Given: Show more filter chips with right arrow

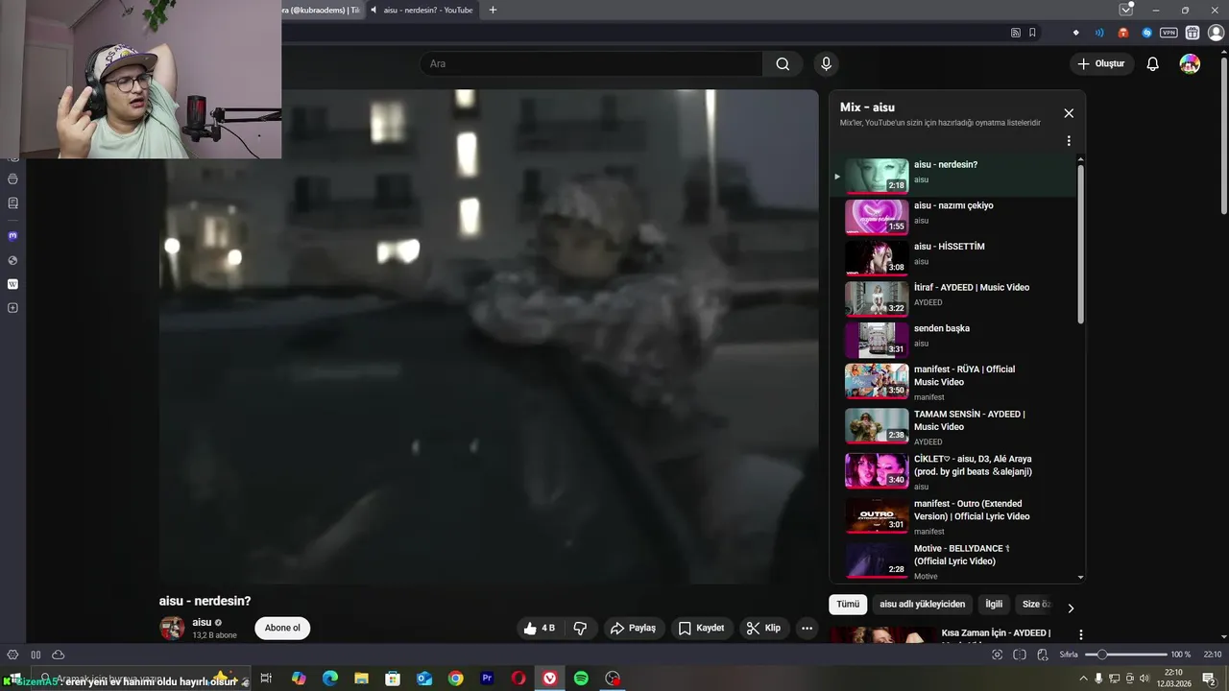Looking at the screenshot, I should (1071, 608).
